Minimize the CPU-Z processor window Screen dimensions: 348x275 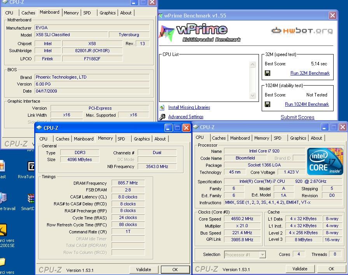(324, 127)
